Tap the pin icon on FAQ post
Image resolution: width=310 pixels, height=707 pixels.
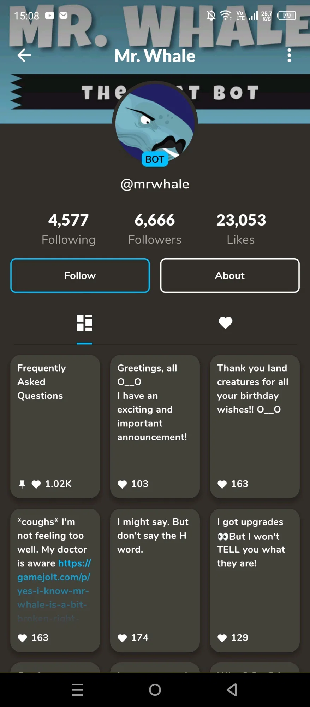(x=22, y=484)
